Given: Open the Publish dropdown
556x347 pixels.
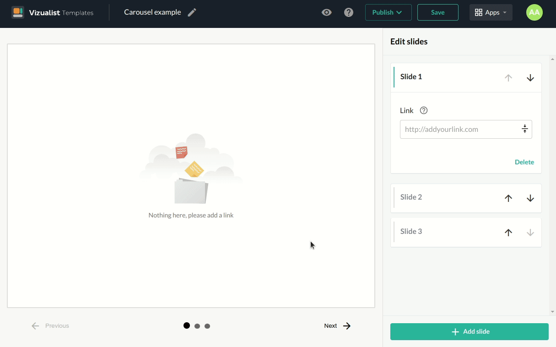Looking at the screenshot, I should pyautogui.click(x=388, y=12).
